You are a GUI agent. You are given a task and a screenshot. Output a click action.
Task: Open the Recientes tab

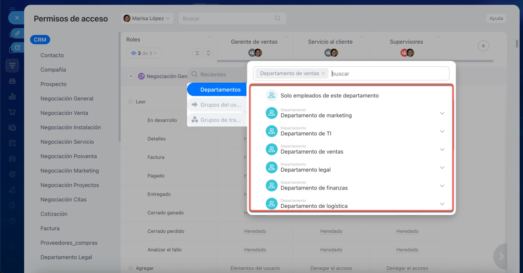click(213, 75)
